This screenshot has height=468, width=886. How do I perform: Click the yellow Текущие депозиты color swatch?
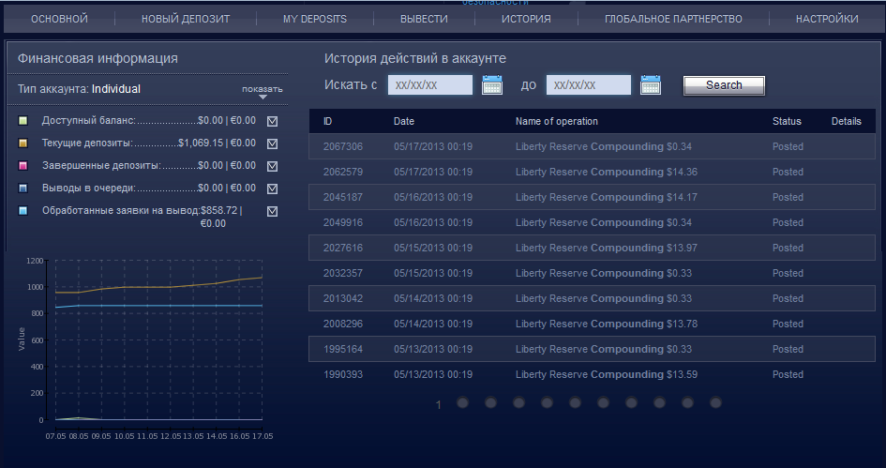23,143
